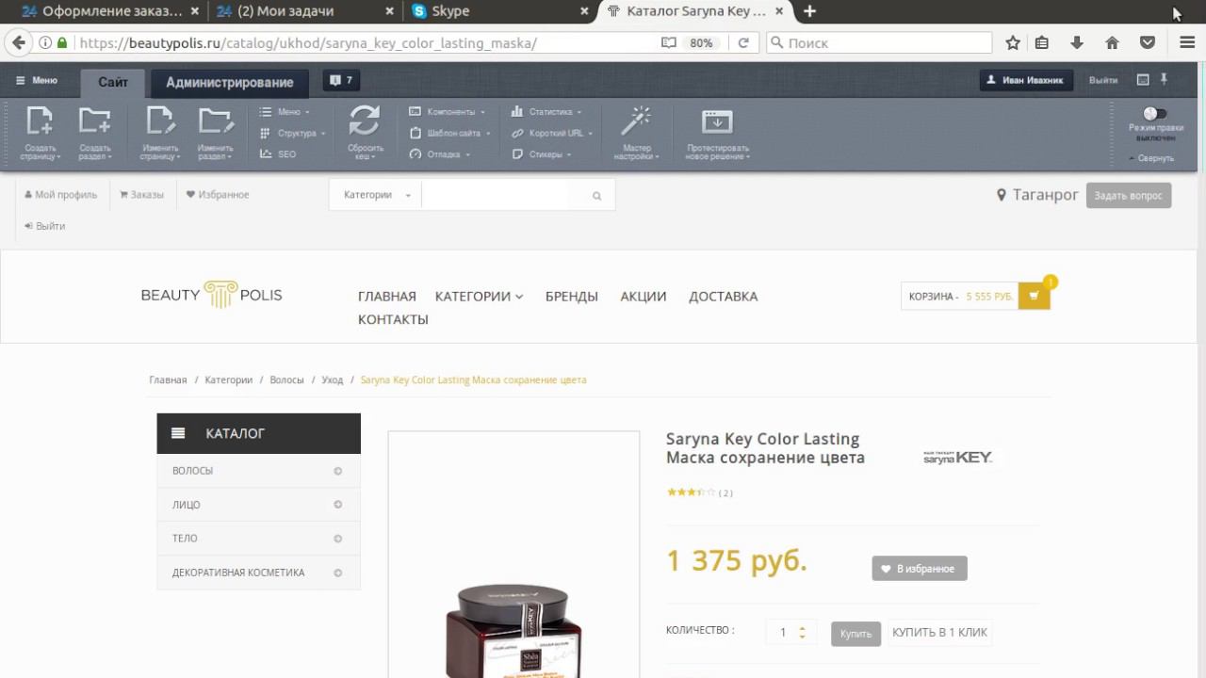This screenshot has width=1206, height=678.
Task: Open the notifications counter showing 7
Action: click(x=340, y=81)
